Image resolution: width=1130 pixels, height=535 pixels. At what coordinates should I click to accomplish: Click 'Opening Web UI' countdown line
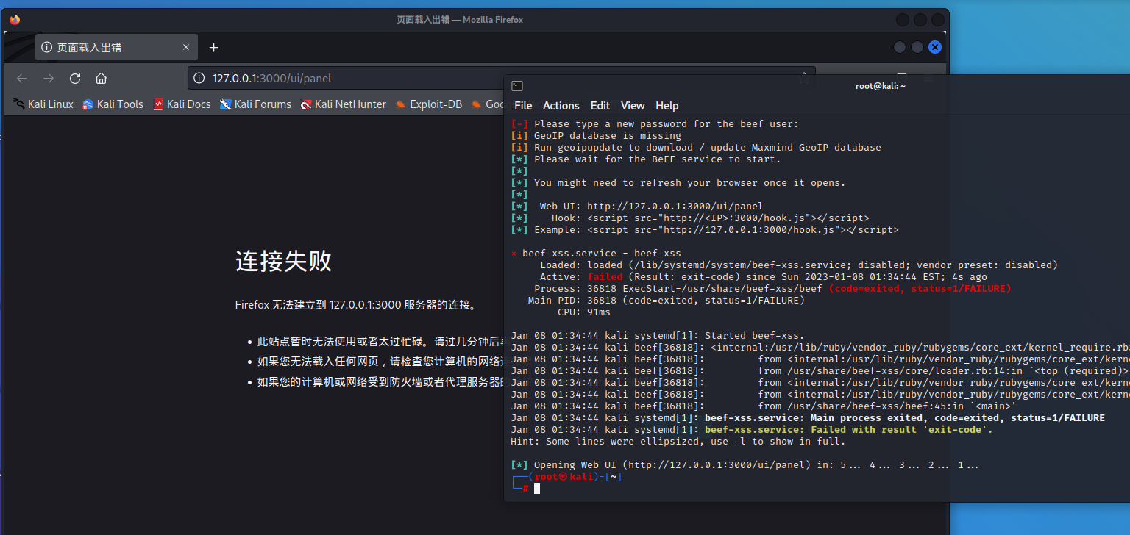tap(746, 464)
